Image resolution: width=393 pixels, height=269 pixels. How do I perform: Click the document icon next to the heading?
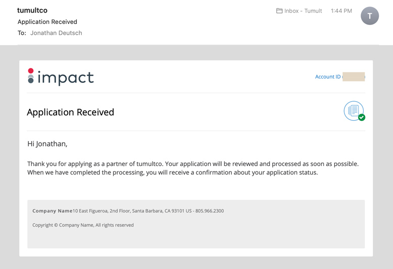pyautogui.click(x=353, y=110)
